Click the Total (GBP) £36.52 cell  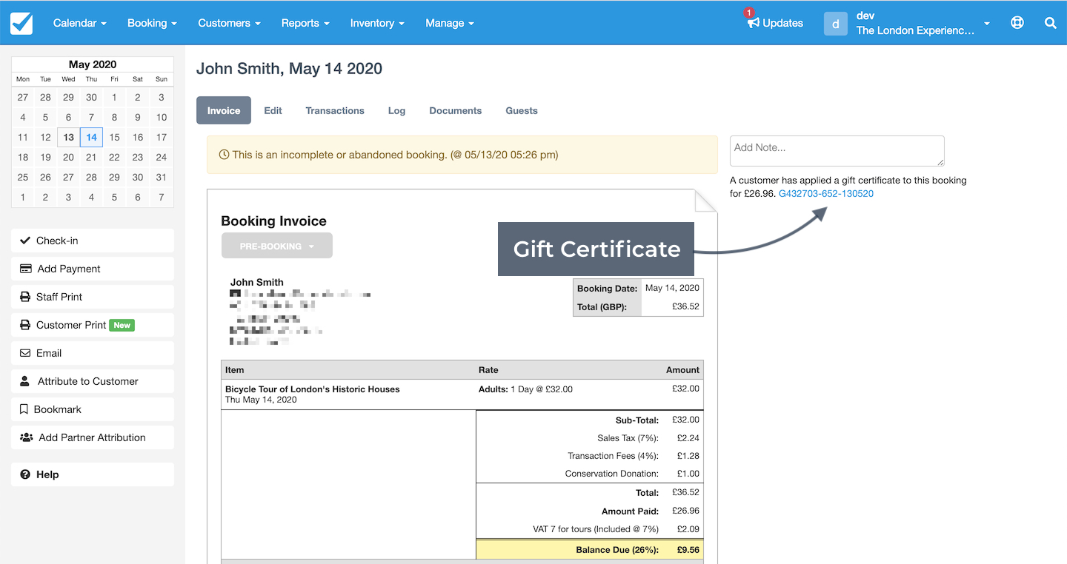point(672,306)
